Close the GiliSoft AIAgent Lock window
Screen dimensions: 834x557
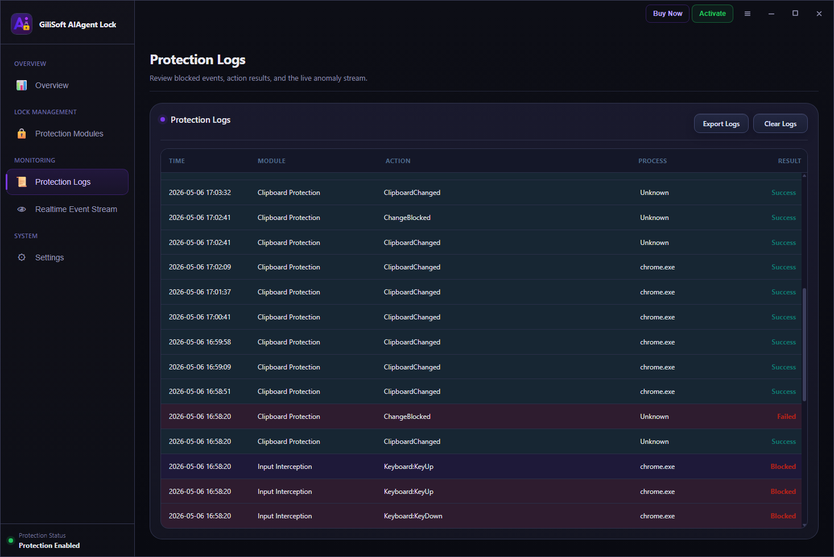coord(819,14)
